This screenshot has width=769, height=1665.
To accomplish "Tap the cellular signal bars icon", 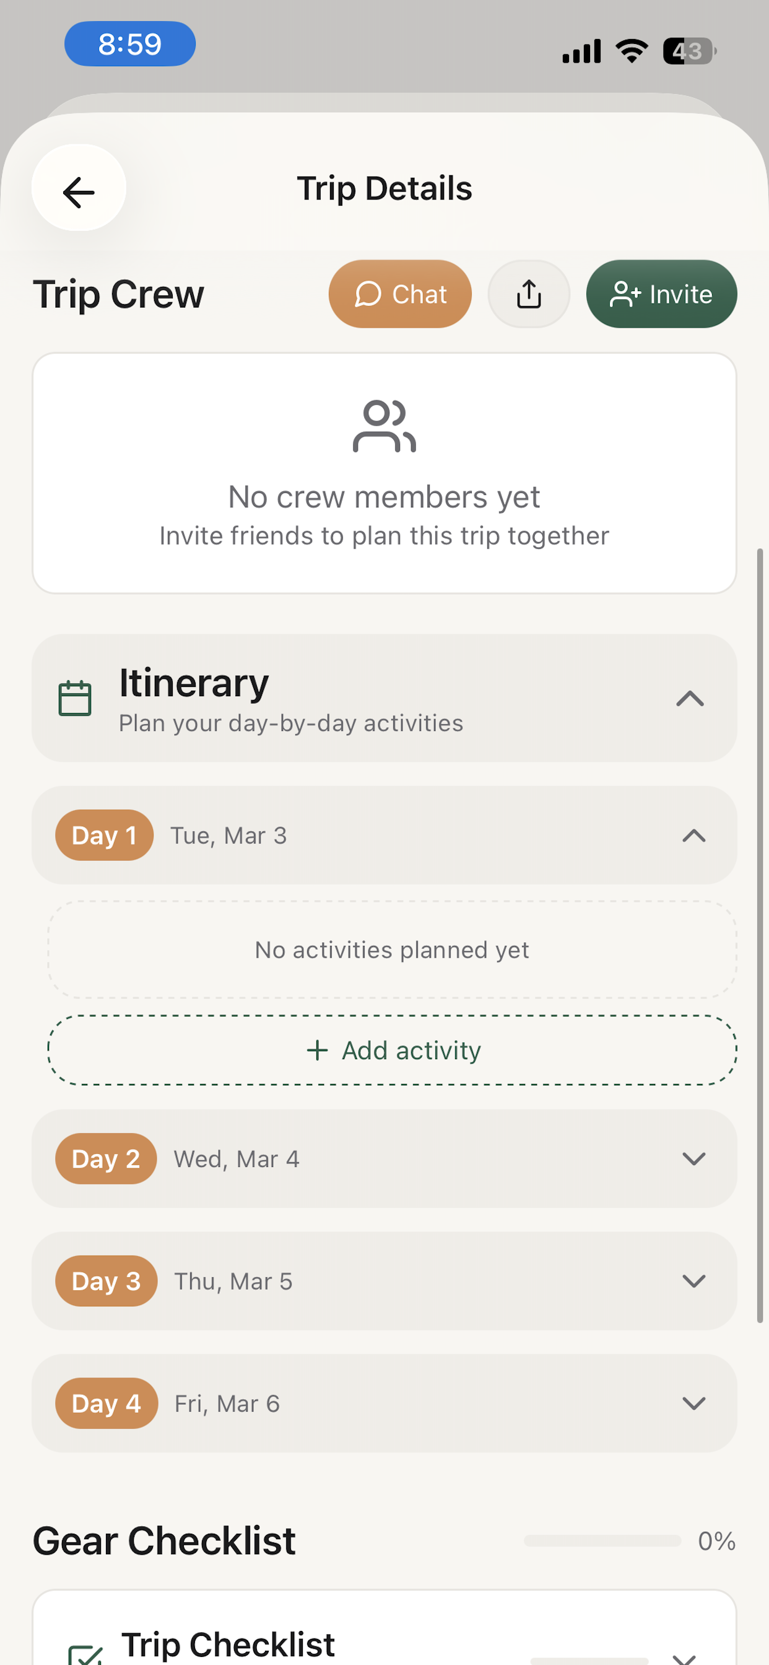I will click(581, 51).
